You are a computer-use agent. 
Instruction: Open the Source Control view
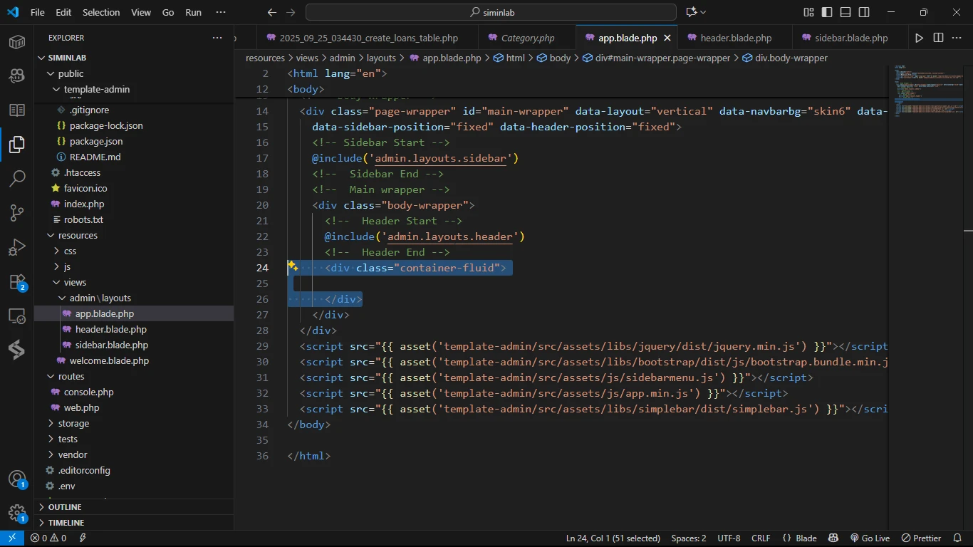[17, 212]
